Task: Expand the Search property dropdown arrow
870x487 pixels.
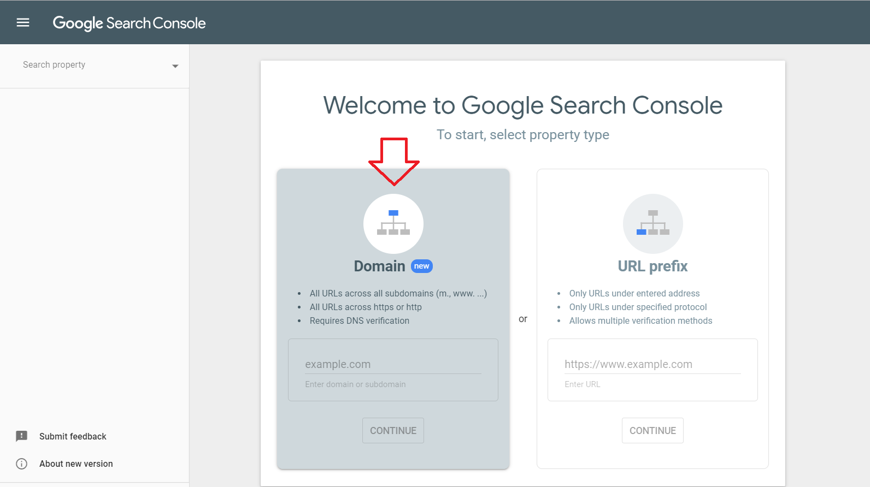Action: [175, 66]
